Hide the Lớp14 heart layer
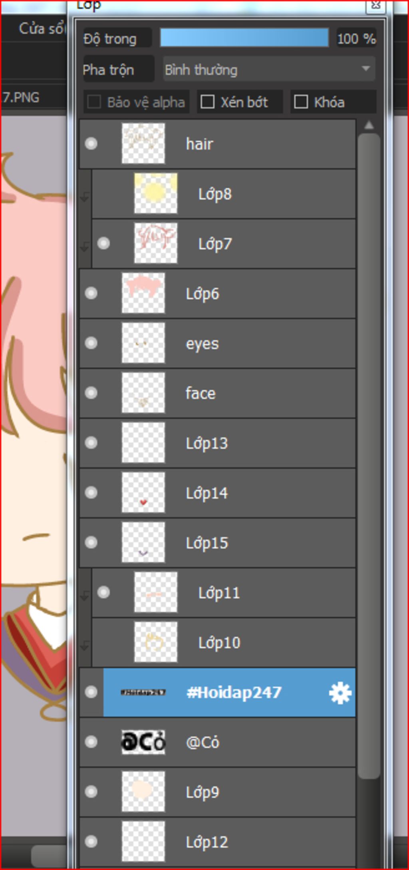 [91, 493]
